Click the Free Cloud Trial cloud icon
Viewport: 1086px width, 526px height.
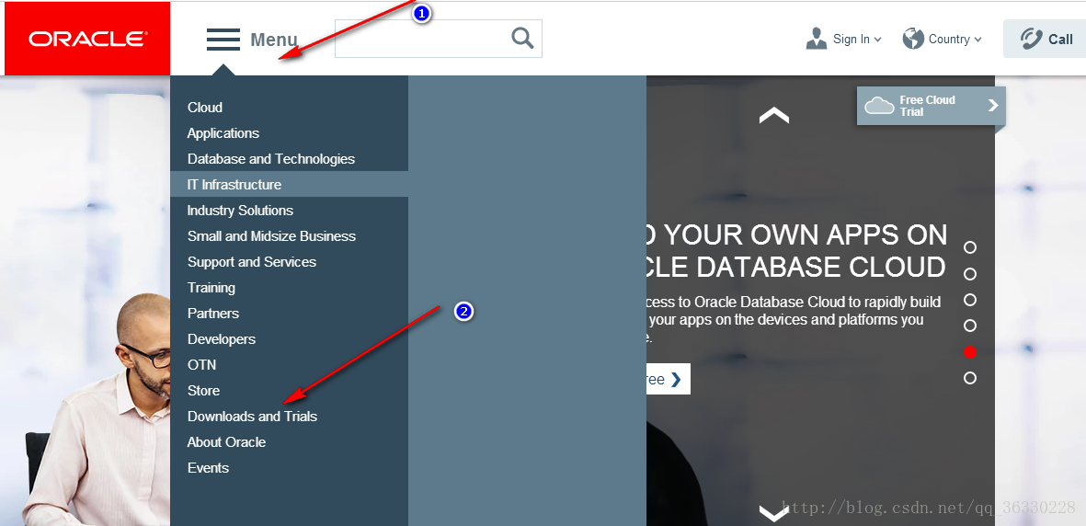(x=880, y=106)
